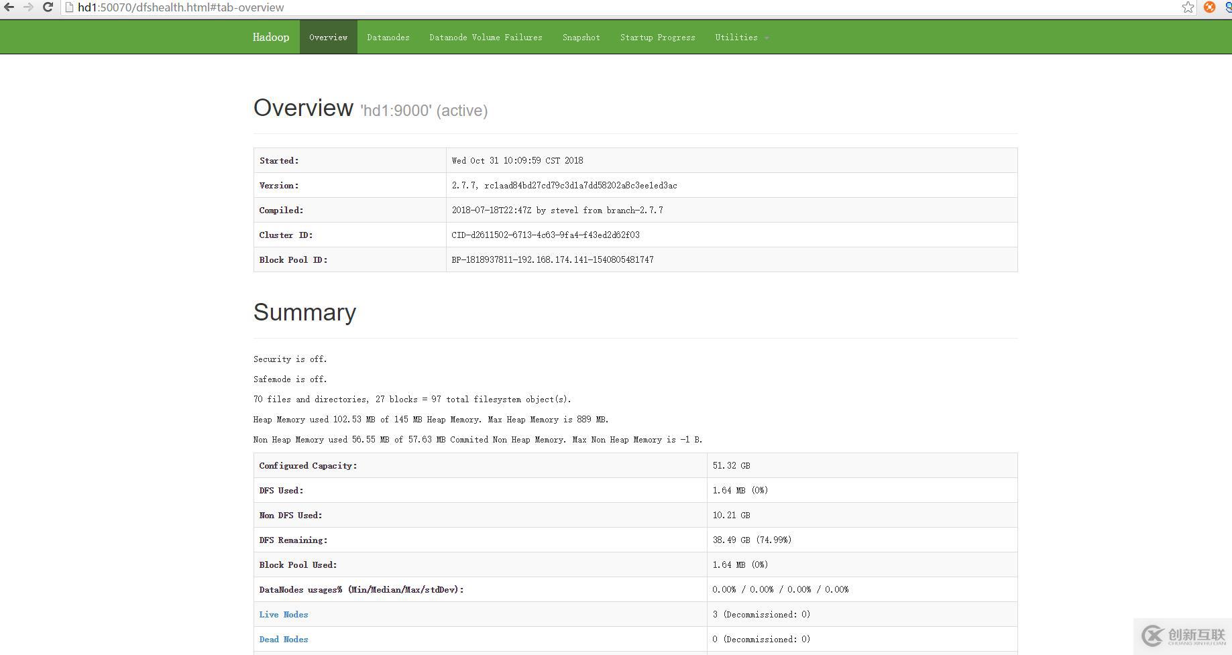Viewport: 1232px width, 655px height.
Task: Select the Live Nodes count value
Action: click(x=761, y=614)
